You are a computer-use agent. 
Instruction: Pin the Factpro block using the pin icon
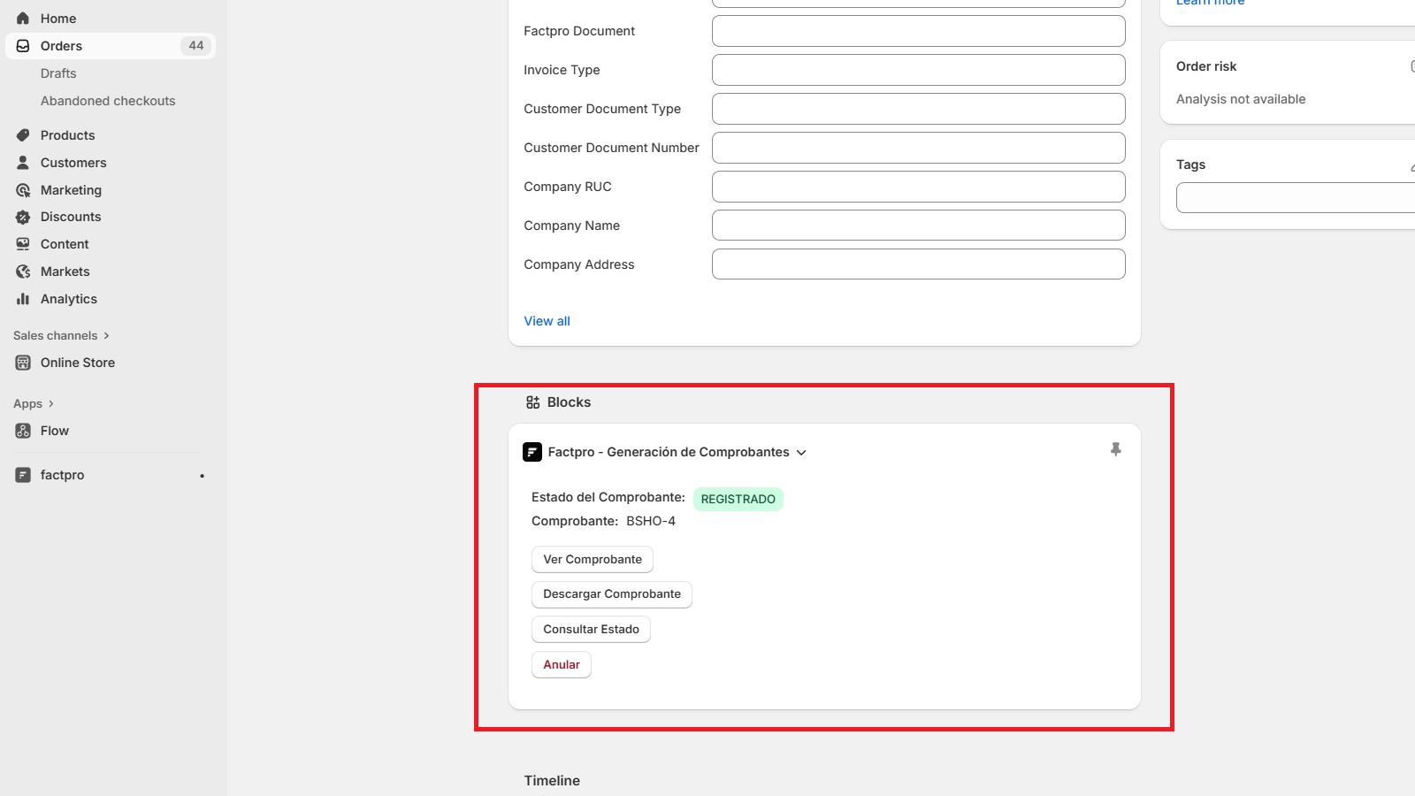pyautogui.click(x=1115, y=449)
